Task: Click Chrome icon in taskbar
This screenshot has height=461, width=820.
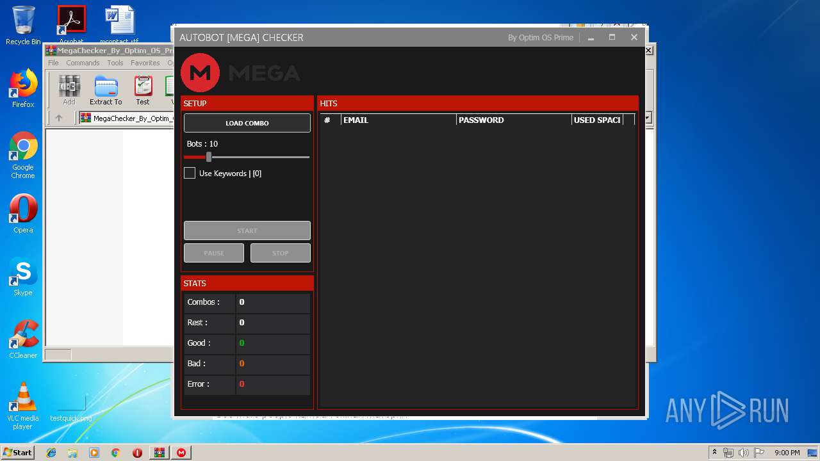Action: [115, 453]
